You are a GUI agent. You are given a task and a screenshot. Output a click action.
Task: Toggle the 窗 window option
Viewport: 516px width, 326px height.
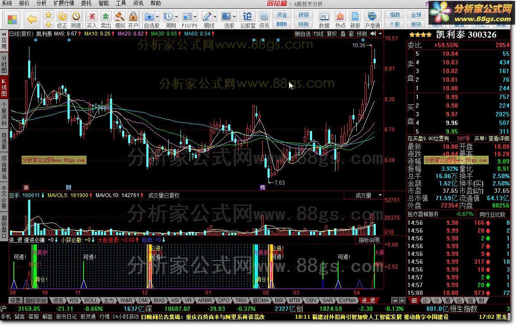[x=351, y=34]
